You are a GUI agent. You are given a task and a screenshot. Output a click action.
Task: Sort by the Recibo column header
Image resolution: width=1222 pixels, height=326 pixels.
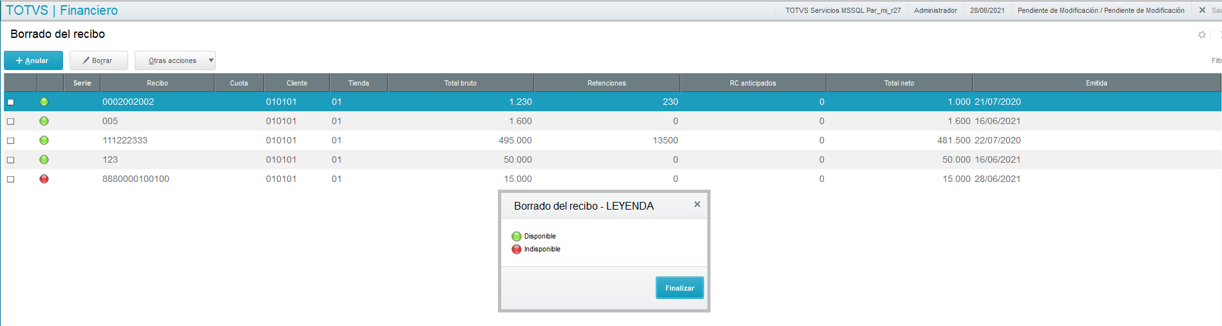[157, 83]
